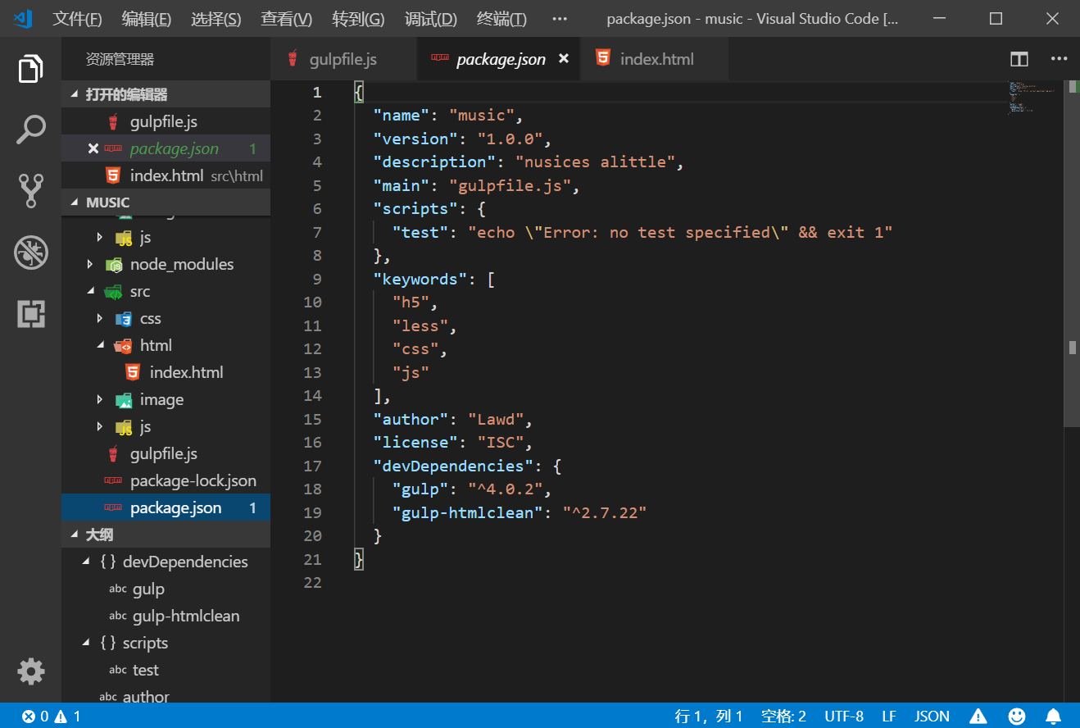Click the scripts object icon in outline

(108, 643)
